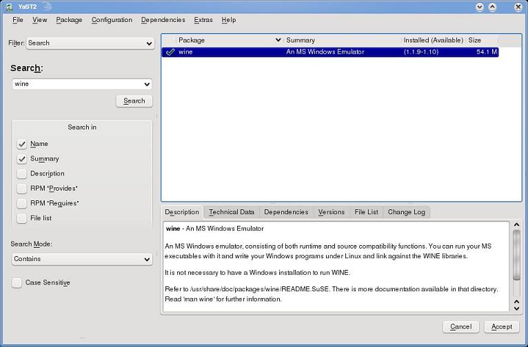
Task: Open the Dependencies menu
Action: click(163, 20)
